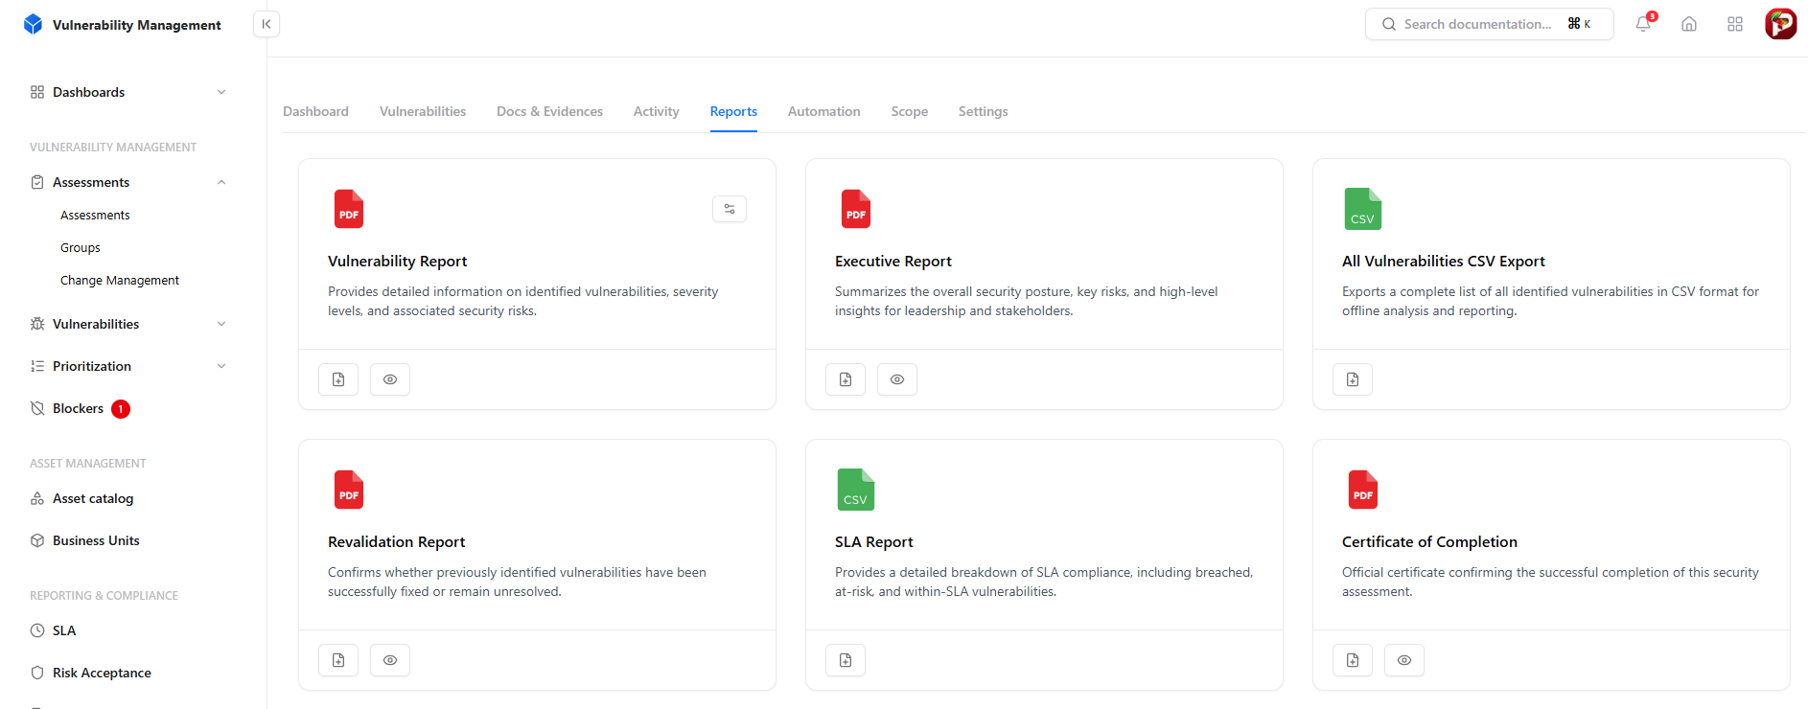The width and height of the screenshot is (1808, 709).
Task: Switch to the Docs & Evidences tab
Action: click(x=549, y=111)
